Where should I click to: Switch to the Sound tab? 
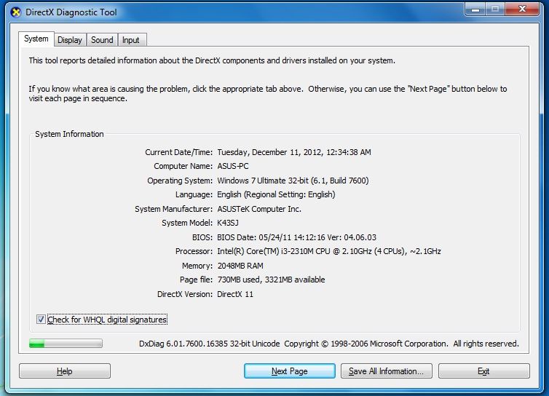click(102, 40)
